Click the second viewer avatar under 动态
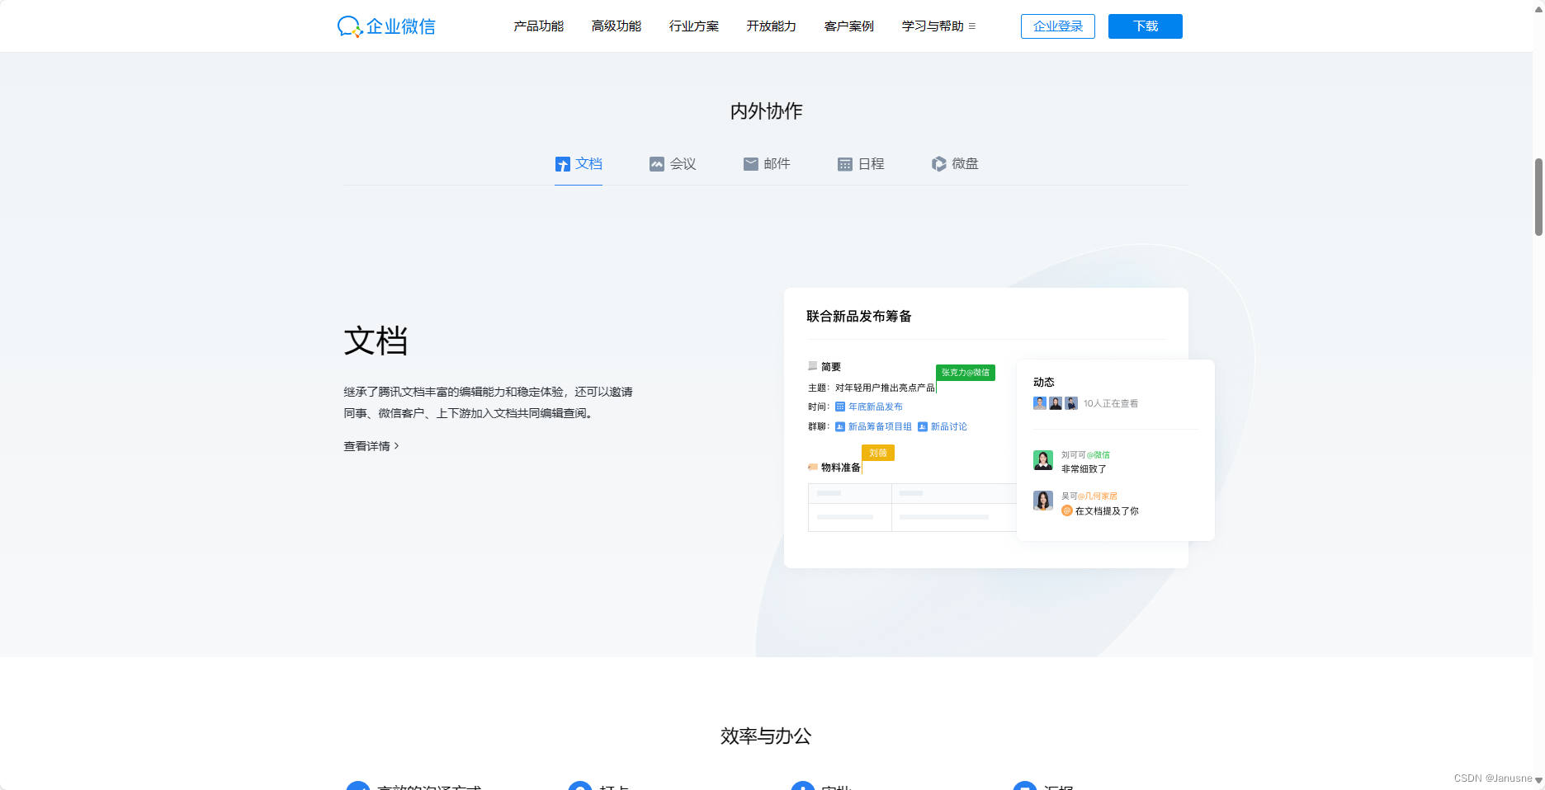1545x790 pixels. pyautogui.click(x=1056, y=403)
